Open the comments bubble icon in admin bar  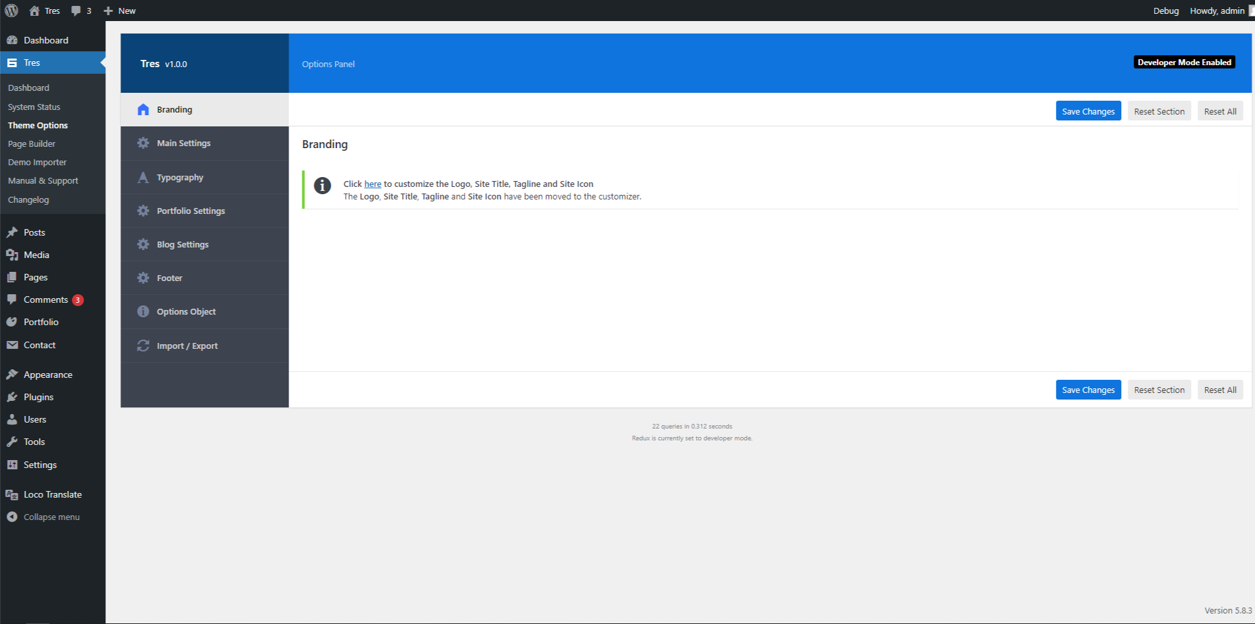click(76, 11)
